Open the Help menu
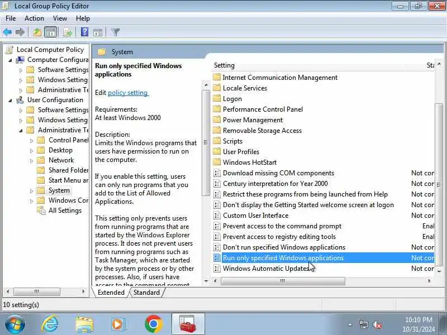This screenshot has height=335, width=447. click(x=83, y=18)
